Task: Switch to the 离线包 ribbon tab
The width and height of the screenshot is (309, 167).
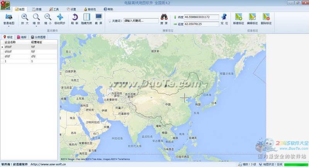Action: (90, 9)
